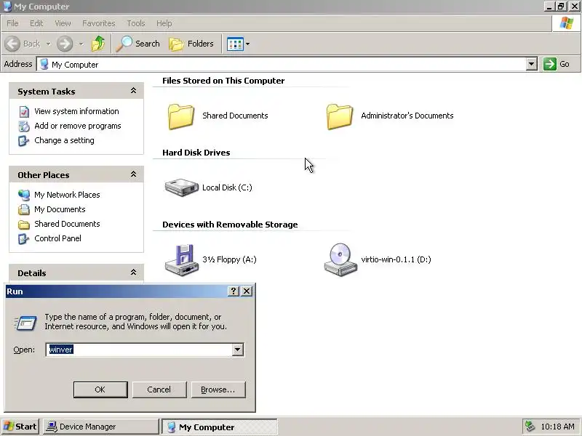Image resolution: width=582 pixels, height=436 pixels.
Task: Open Shared Documents in Other Places
Action: [67, 224]
